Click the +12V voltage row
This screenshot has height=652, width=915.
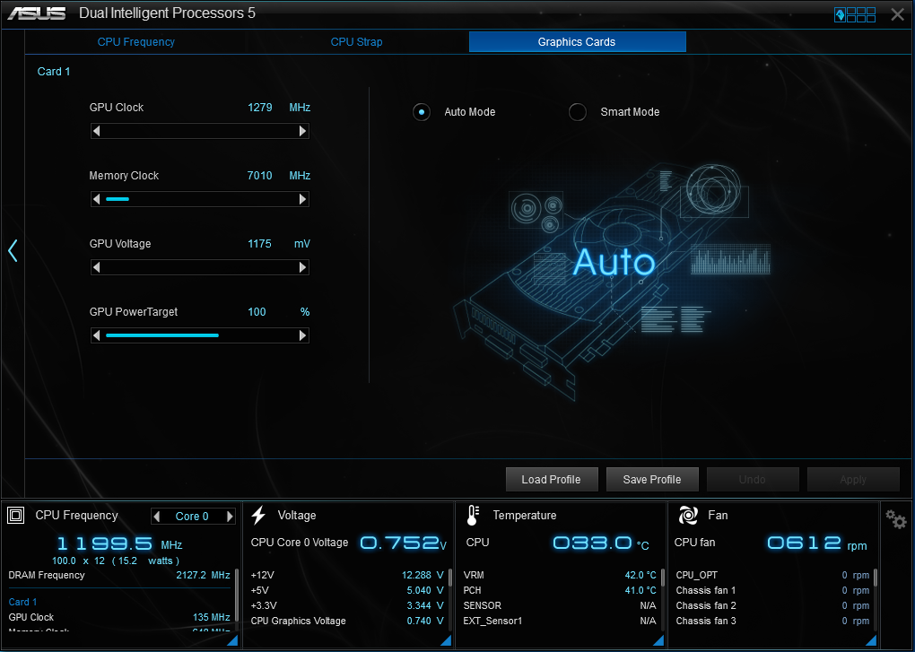347,575
